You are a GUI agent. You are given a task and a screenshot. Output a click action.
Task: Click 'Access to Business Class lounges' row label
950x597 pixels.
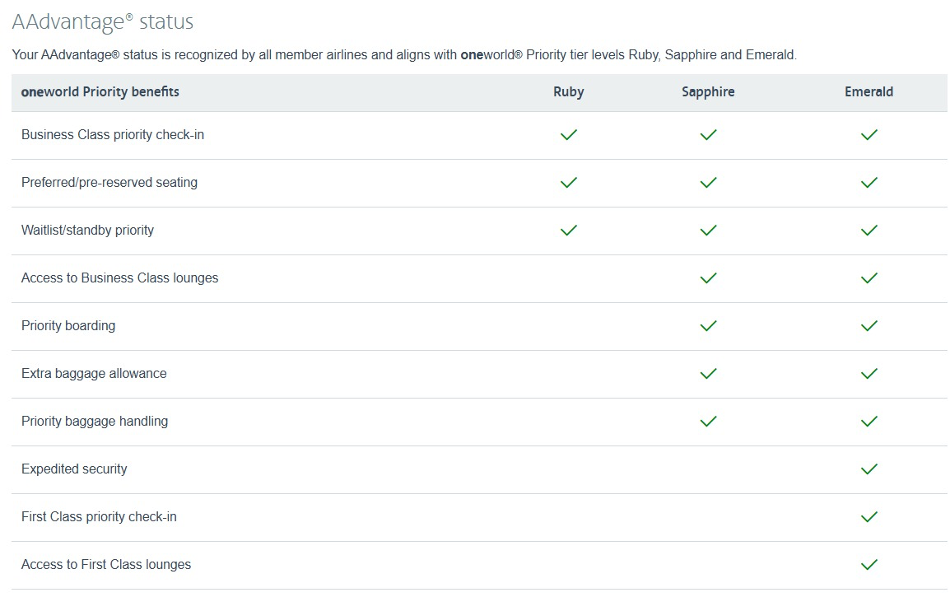(119, 278)
